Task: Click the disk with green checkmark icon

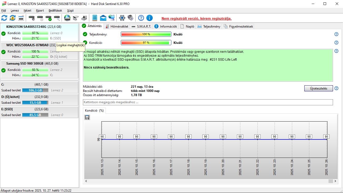Action: coord(48,18)
